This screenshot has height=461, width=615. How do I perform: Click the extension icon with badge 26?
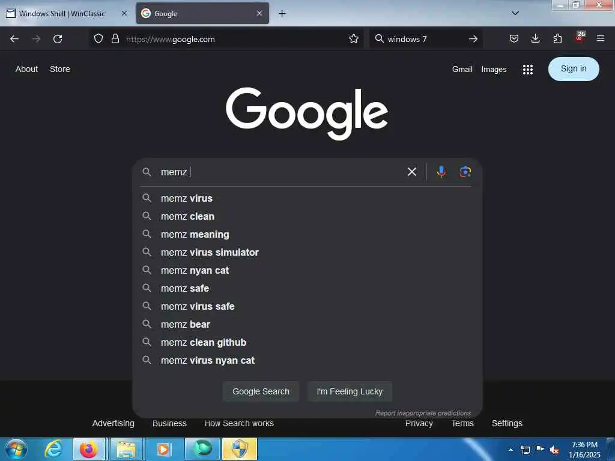pos(580,38)
